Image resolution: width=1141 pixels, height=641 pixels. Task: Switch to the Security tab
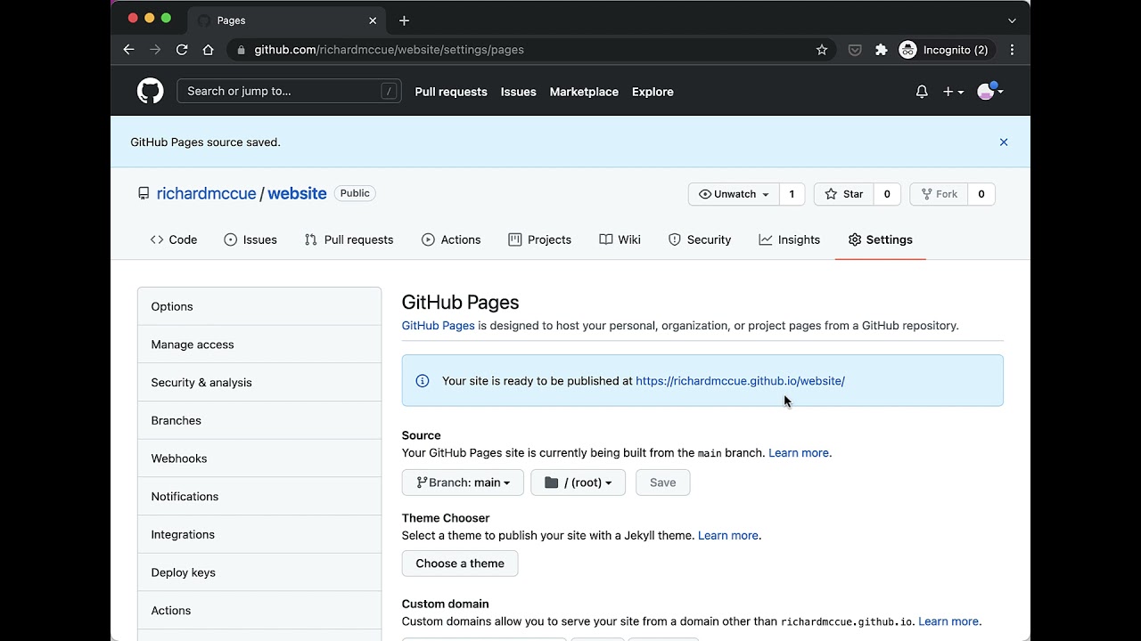(x=700, y=239)
